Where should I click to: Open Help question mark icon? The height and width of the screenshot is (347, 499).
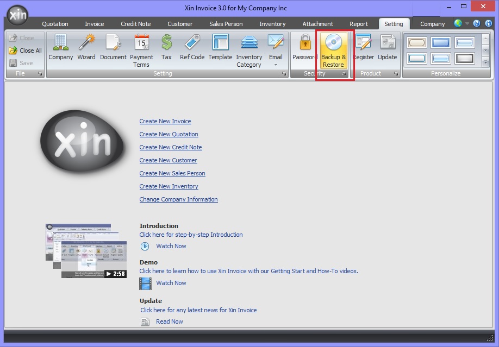coord(476,23)
